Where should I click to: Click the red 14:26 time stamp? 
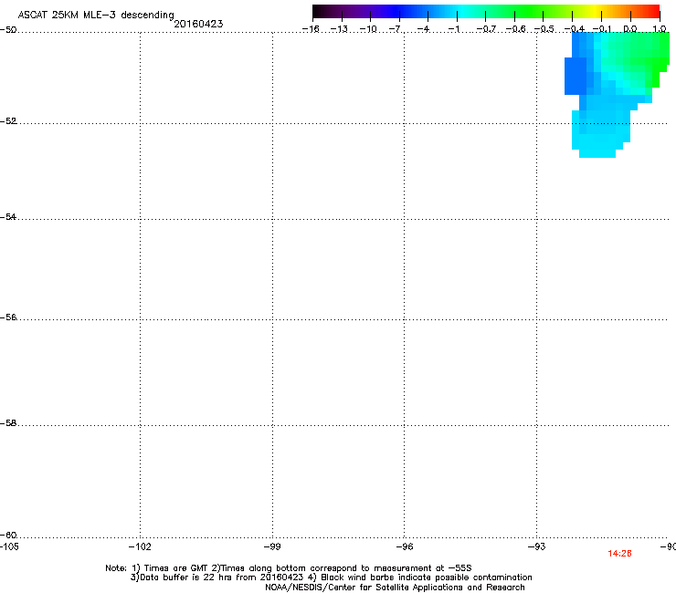(619, 554)
